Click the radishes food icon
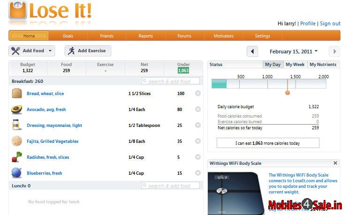 (x=16, y=157)
